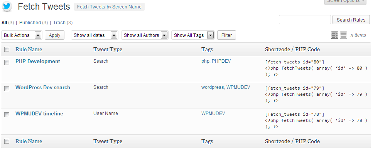Click Apply button for bulk actions
This screenshot has height=150, width=373.
[54, 35]
